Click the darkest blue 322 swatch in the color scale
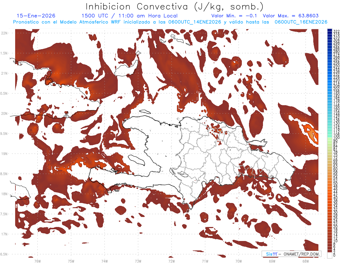Screen dimensions: 343x265 330,30
